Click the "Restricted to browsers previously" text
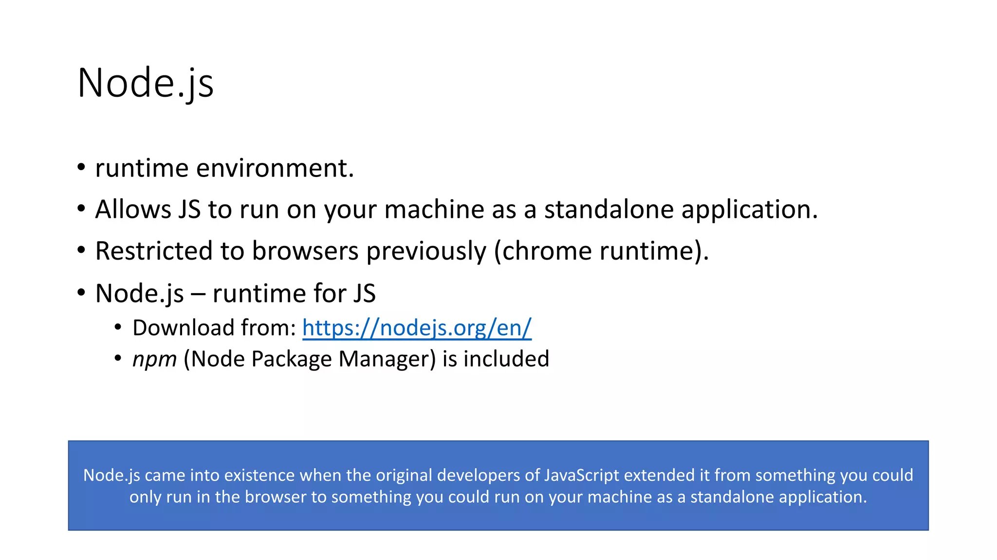Screen dimensions: 997x560 (291, 251)
